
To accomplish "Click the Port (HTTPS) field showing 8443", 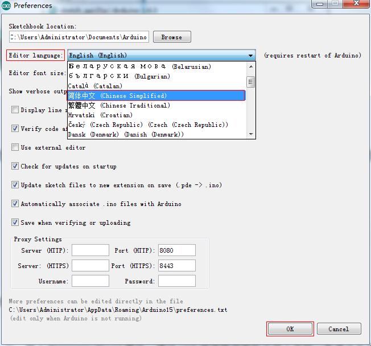I will [176, 266].
